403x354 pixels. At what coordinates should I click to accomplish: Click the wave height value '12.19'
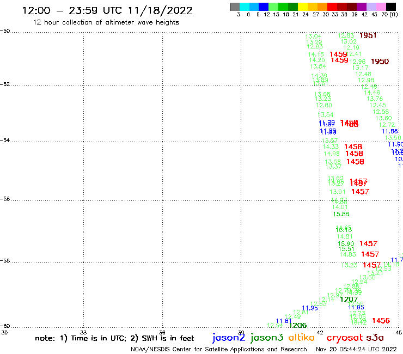pyautogui.click(x=351, y=47)
